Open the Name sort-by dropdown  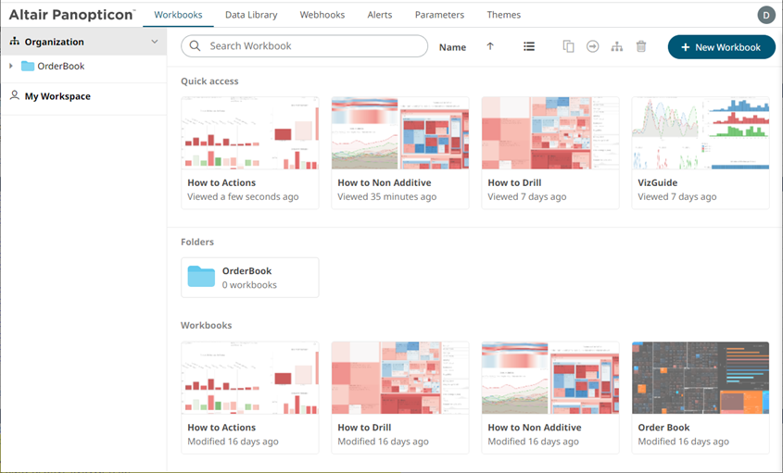452,47
